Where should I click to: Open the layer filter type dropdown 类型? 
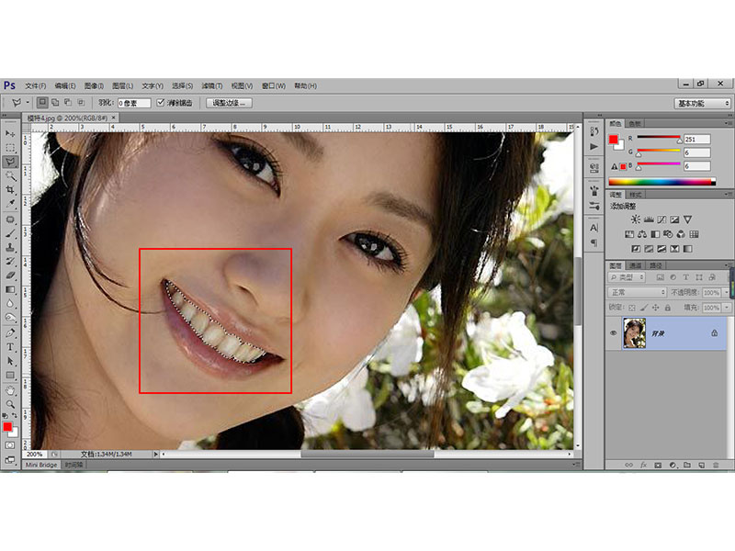click(627, 277)
